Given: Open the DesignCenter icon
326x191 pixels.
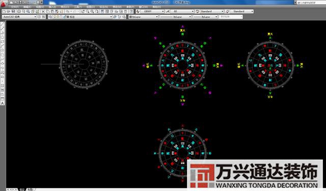Looking at the screenshot, I should click(x=107, y=11).
